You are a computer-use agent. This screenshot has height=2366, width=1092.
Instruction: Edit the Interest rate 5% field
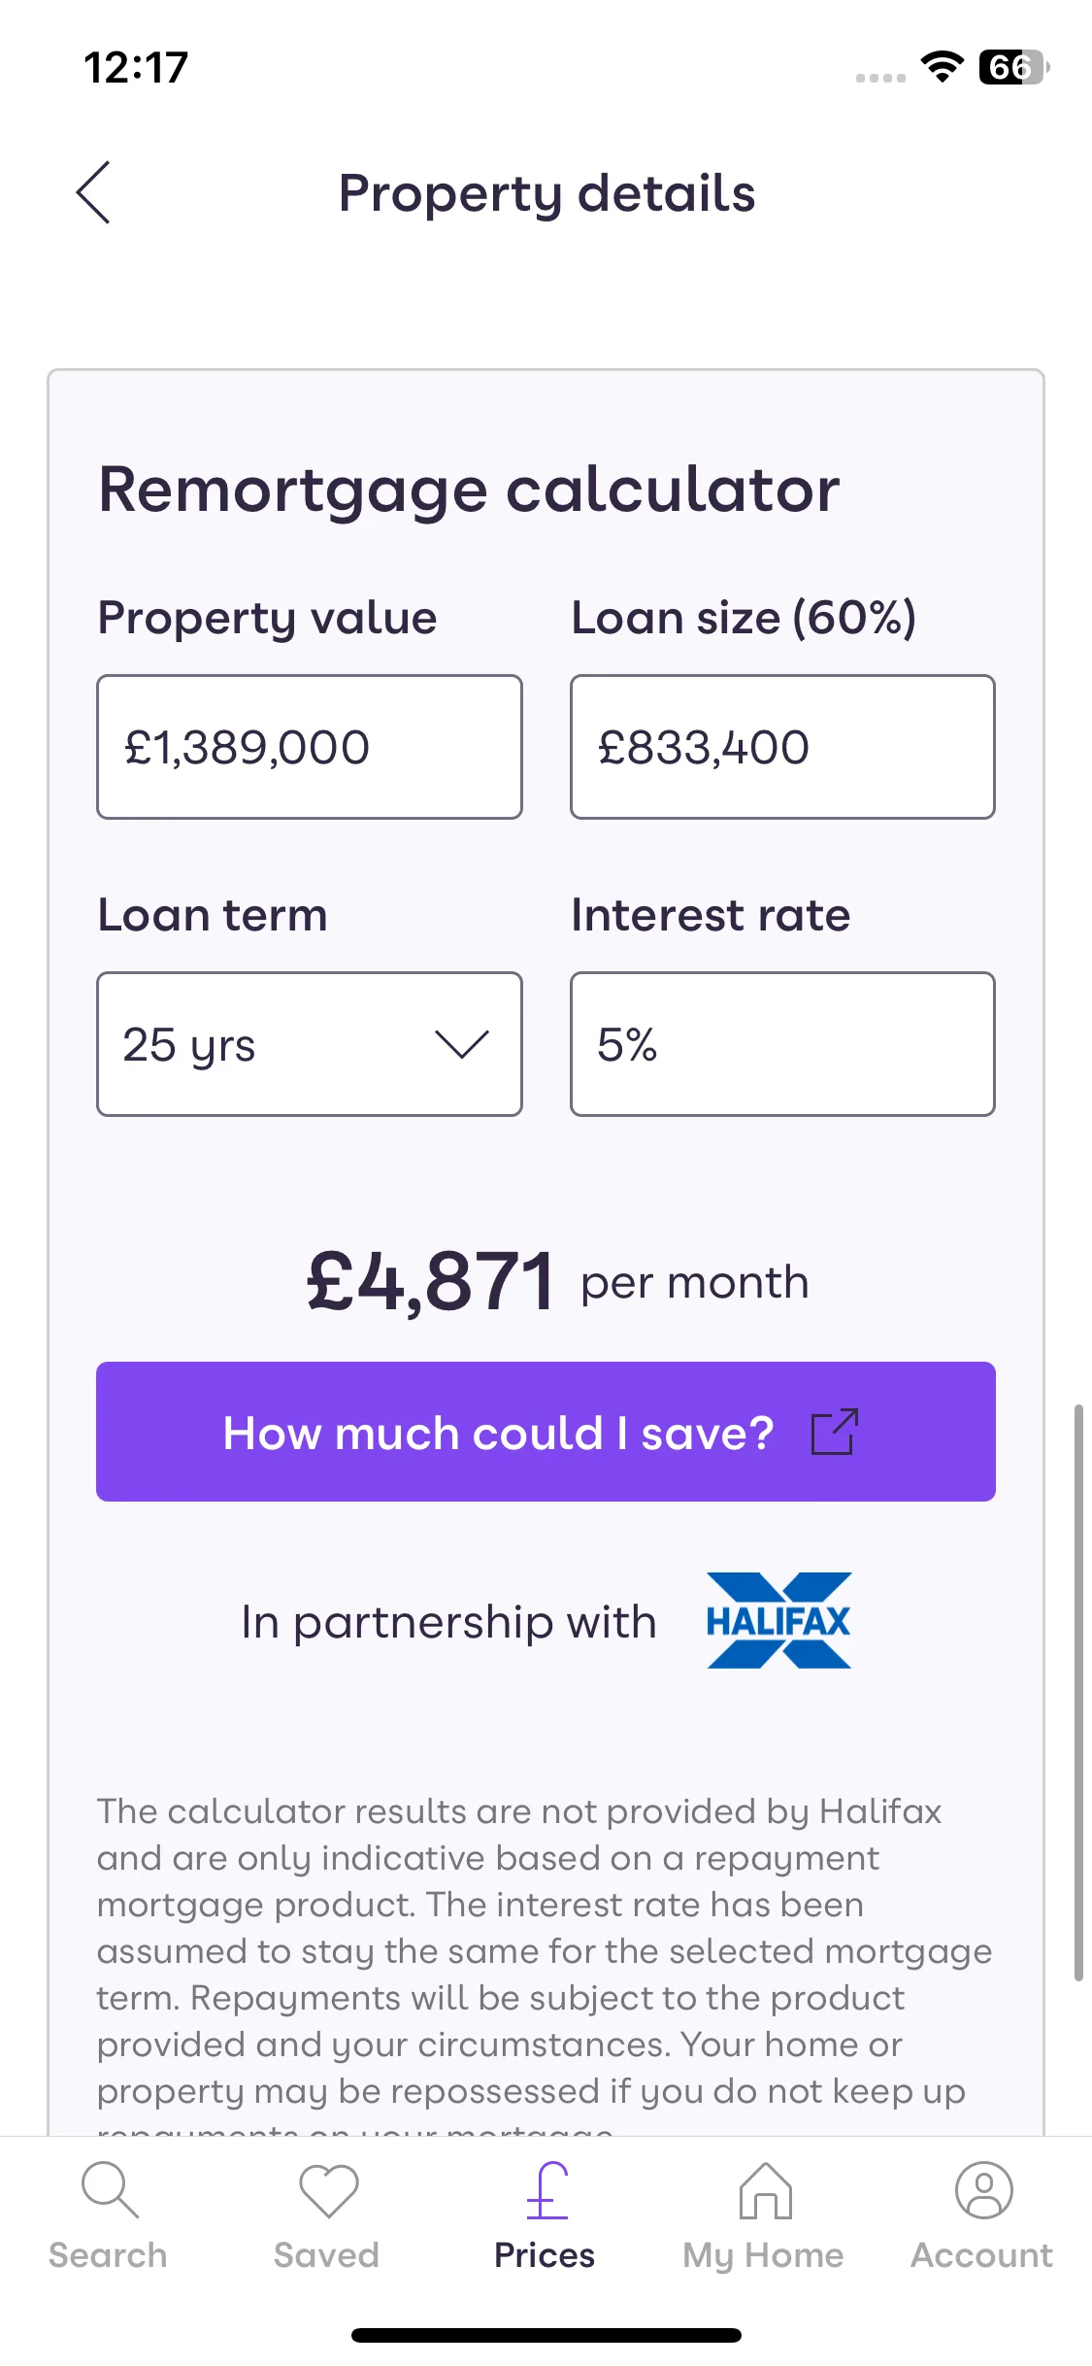[x=782, y=1044]
